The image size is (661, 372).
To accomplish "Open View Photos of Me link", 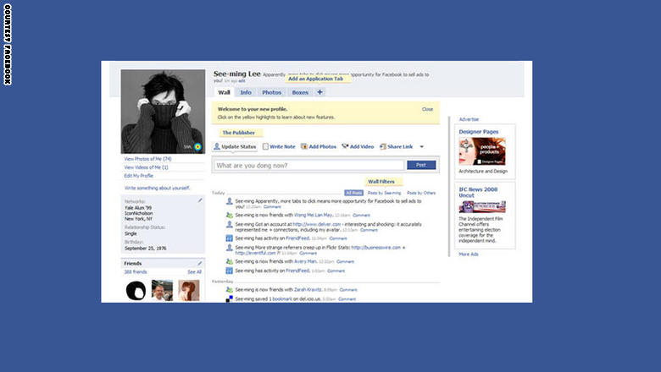I will (x=147, y=159).
